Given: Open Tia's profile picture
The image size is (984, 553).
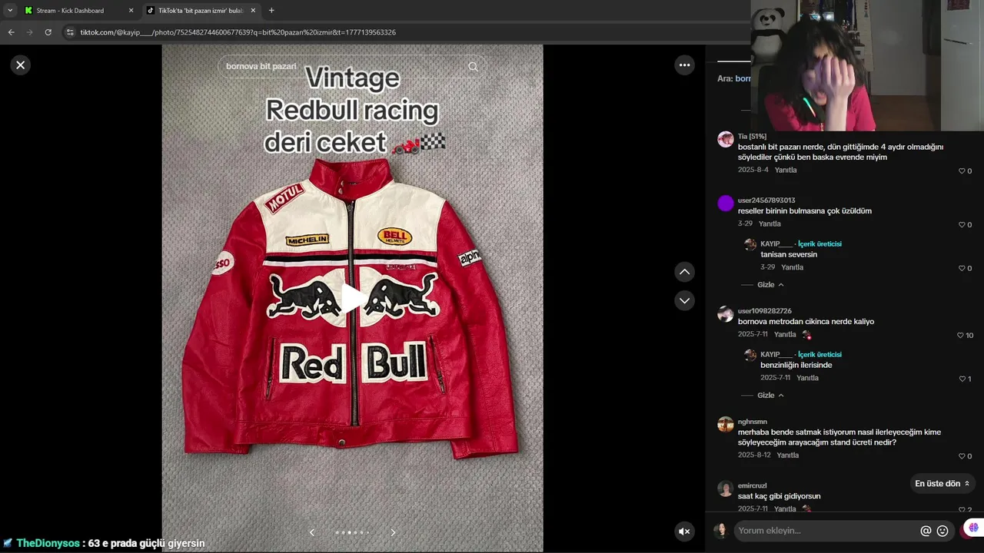Looking at the screenshot, I should click(x=725, y=139).
